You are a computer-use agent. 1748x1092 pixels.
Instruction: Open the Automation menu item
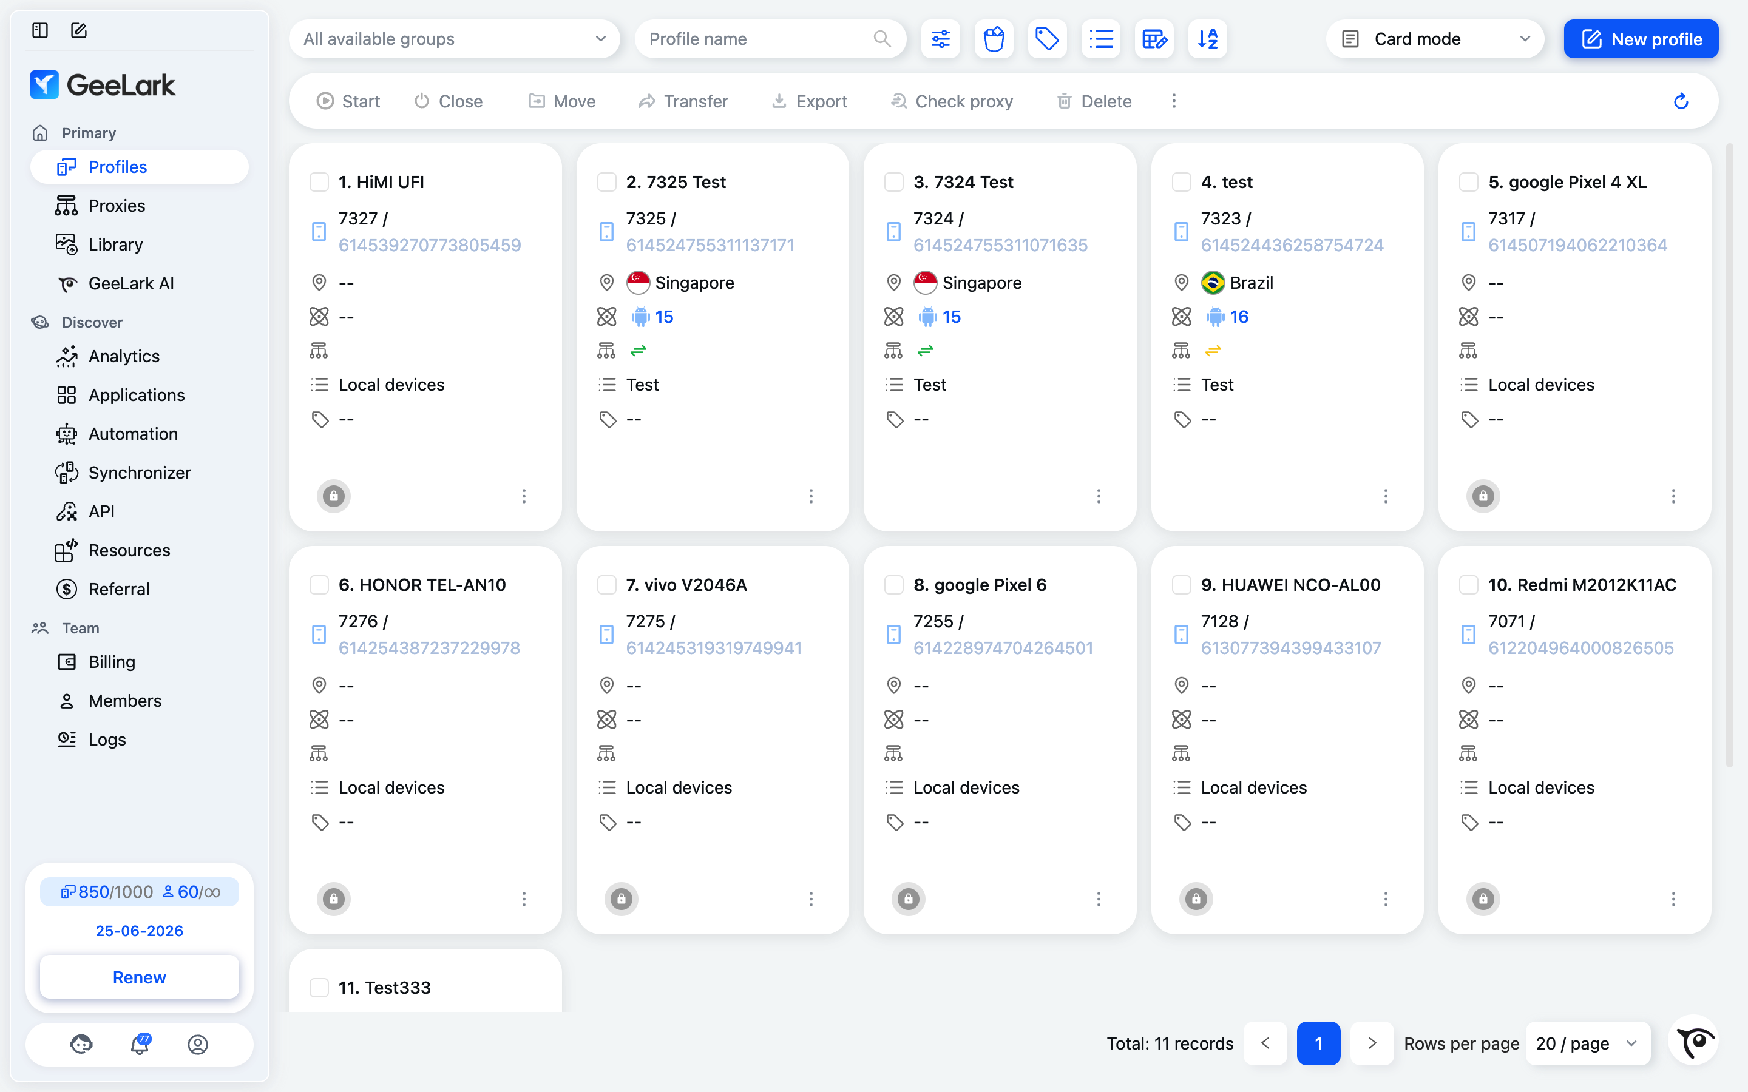[x=133, y=434]
